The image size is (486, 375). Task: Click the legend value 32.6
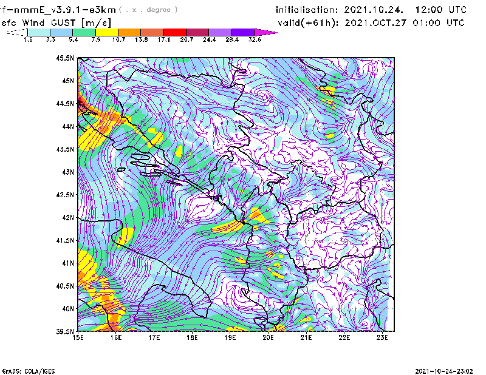tap(255, 39)
